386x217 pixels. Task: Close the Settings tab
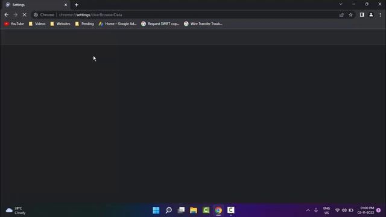(66, 5)
